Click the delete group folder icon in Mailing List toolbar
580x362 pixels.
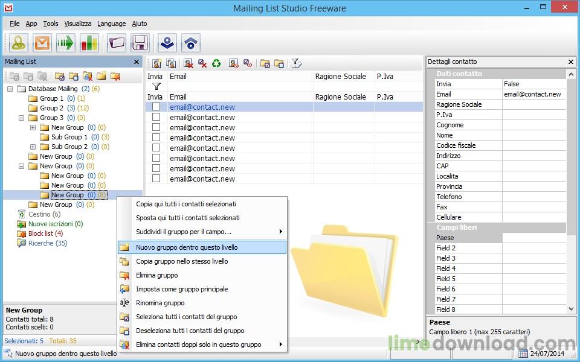tap(115, 76)
